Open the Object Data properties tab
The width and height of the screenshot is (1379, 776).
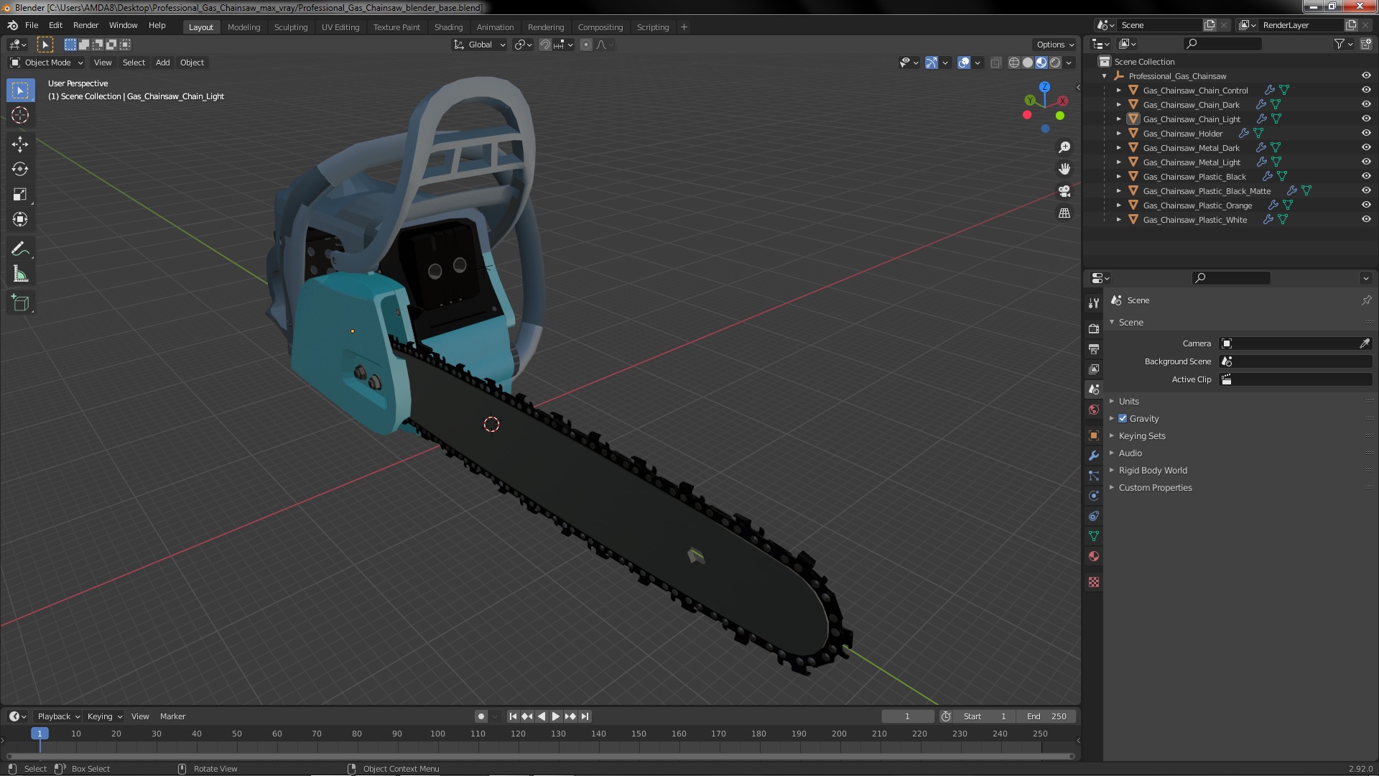click(1093, 536)
